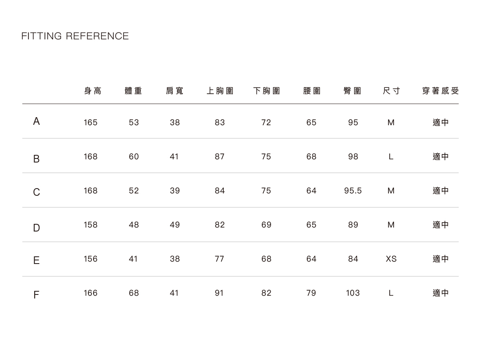Click row label D

pyautogui.click(x=37, y=228)
